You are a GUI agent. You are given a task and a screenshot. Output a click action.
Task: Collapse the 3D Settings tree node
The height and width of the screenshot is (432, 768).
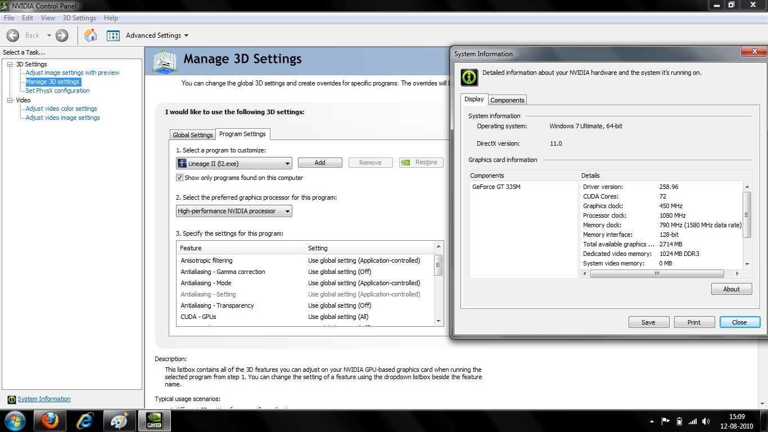click(10, 64)
